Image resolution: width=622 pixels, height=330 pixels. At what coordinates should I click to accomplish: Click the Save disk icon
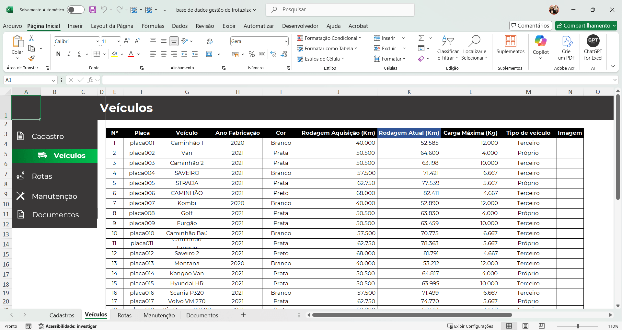pos(93,10)
